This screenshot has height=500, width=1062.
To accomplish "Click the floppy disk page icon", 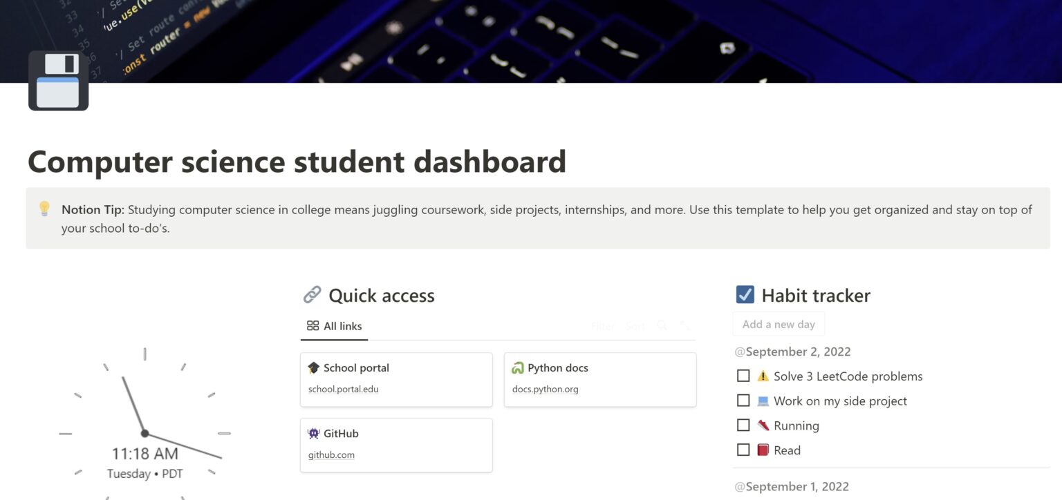I will [58, 80].
